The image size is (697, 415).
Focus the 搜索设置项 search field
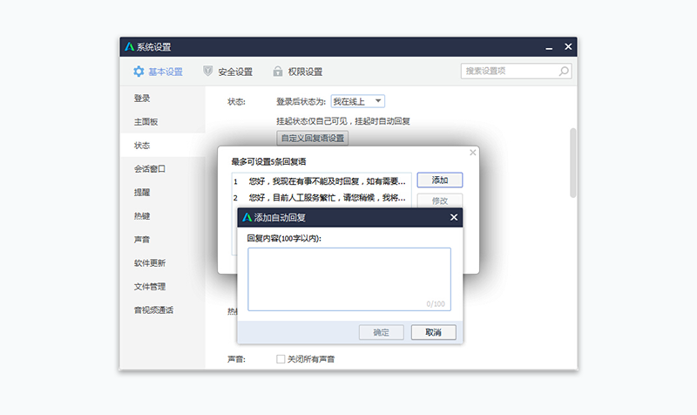point(516,71)
